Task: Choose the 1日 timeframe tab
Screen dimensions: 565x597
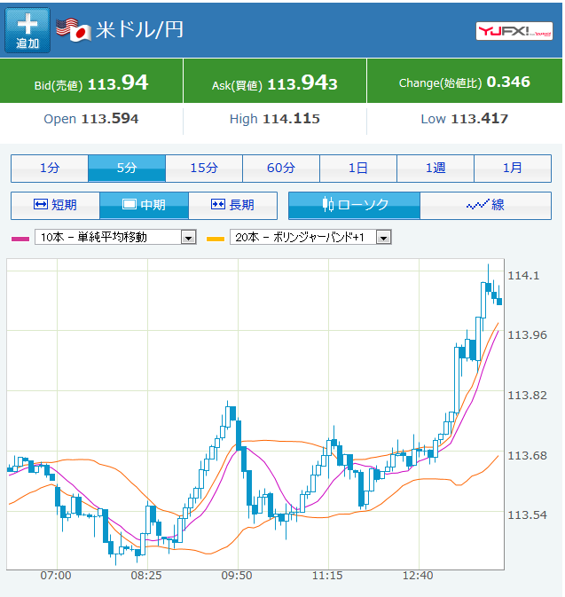Action: (x=358, y=169)
